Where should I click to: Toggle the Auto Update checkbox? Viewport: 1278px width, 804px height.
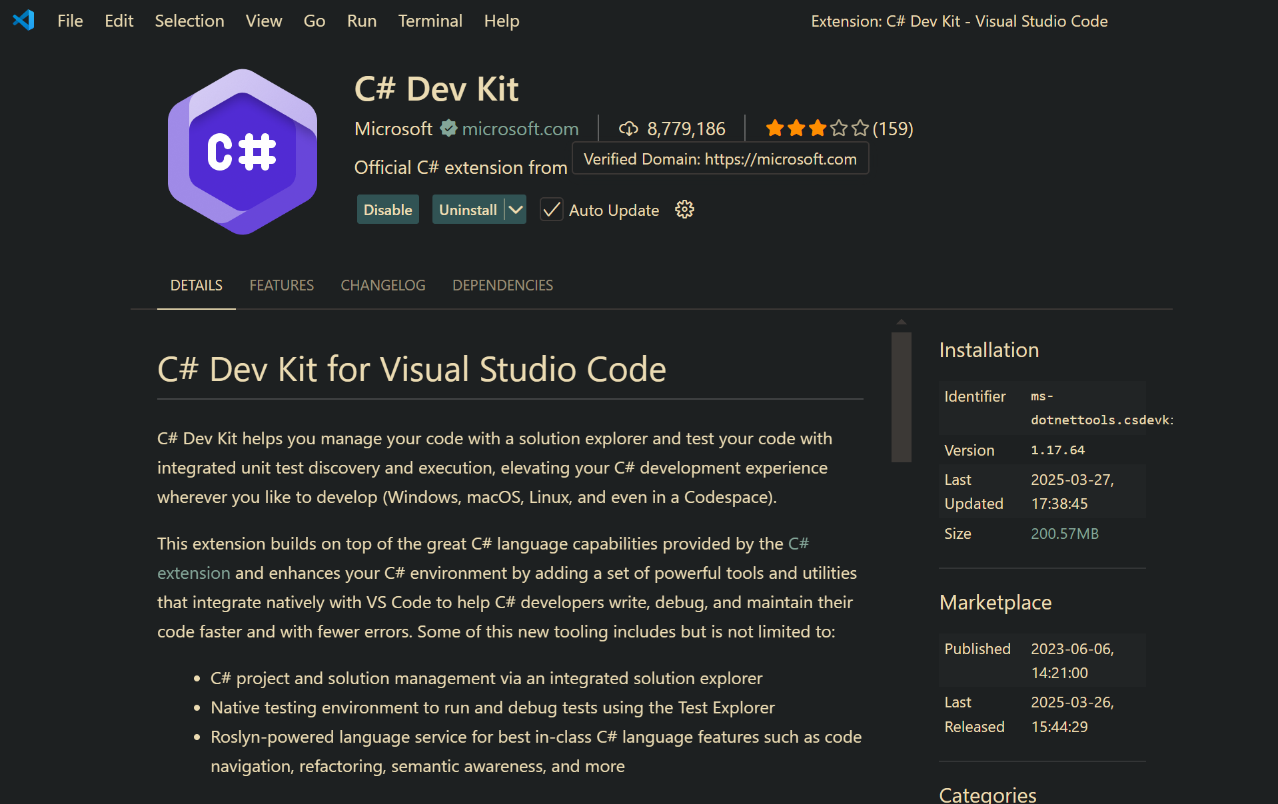tap(551, 210)
